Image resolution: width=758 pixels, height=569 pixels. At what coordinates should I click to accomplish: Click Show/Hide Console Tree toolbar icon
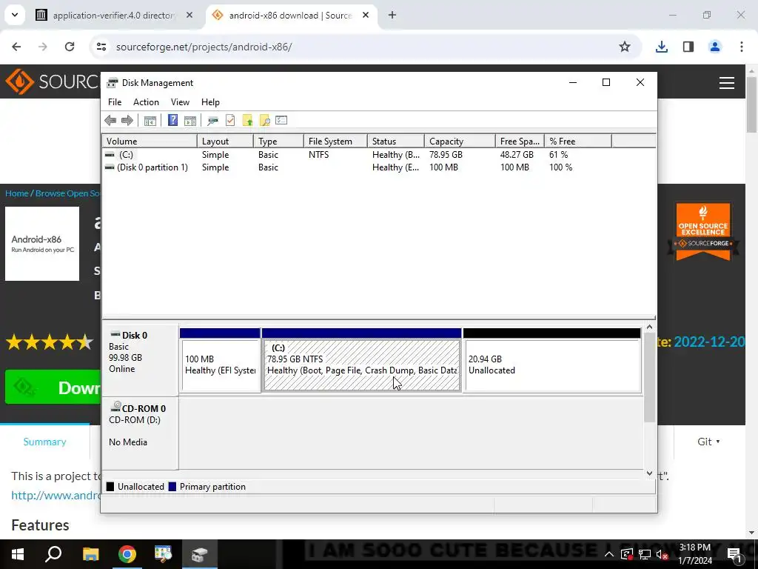click(150, 121)
